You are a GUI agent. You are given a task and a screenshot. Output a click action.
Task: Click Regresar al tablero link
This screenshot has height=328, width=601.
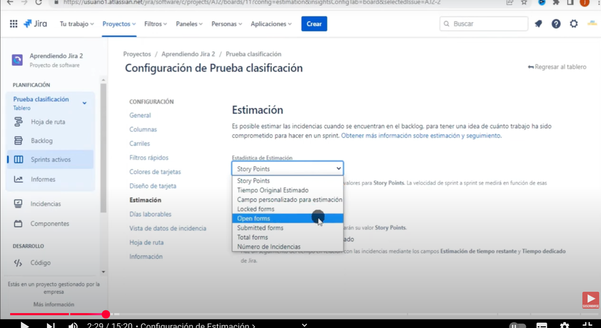(557, 67)
